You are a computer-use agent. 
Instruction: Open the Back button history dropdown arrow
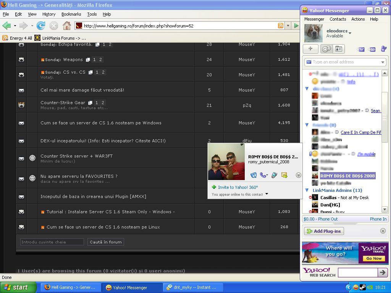pyautogui.click(x=15, y=26)
